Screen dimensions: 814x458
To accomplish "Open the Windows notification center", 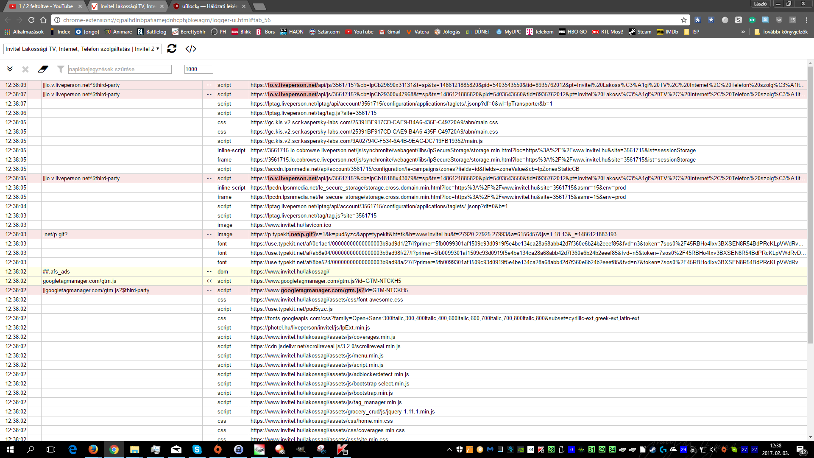I will tap(801, 450).
